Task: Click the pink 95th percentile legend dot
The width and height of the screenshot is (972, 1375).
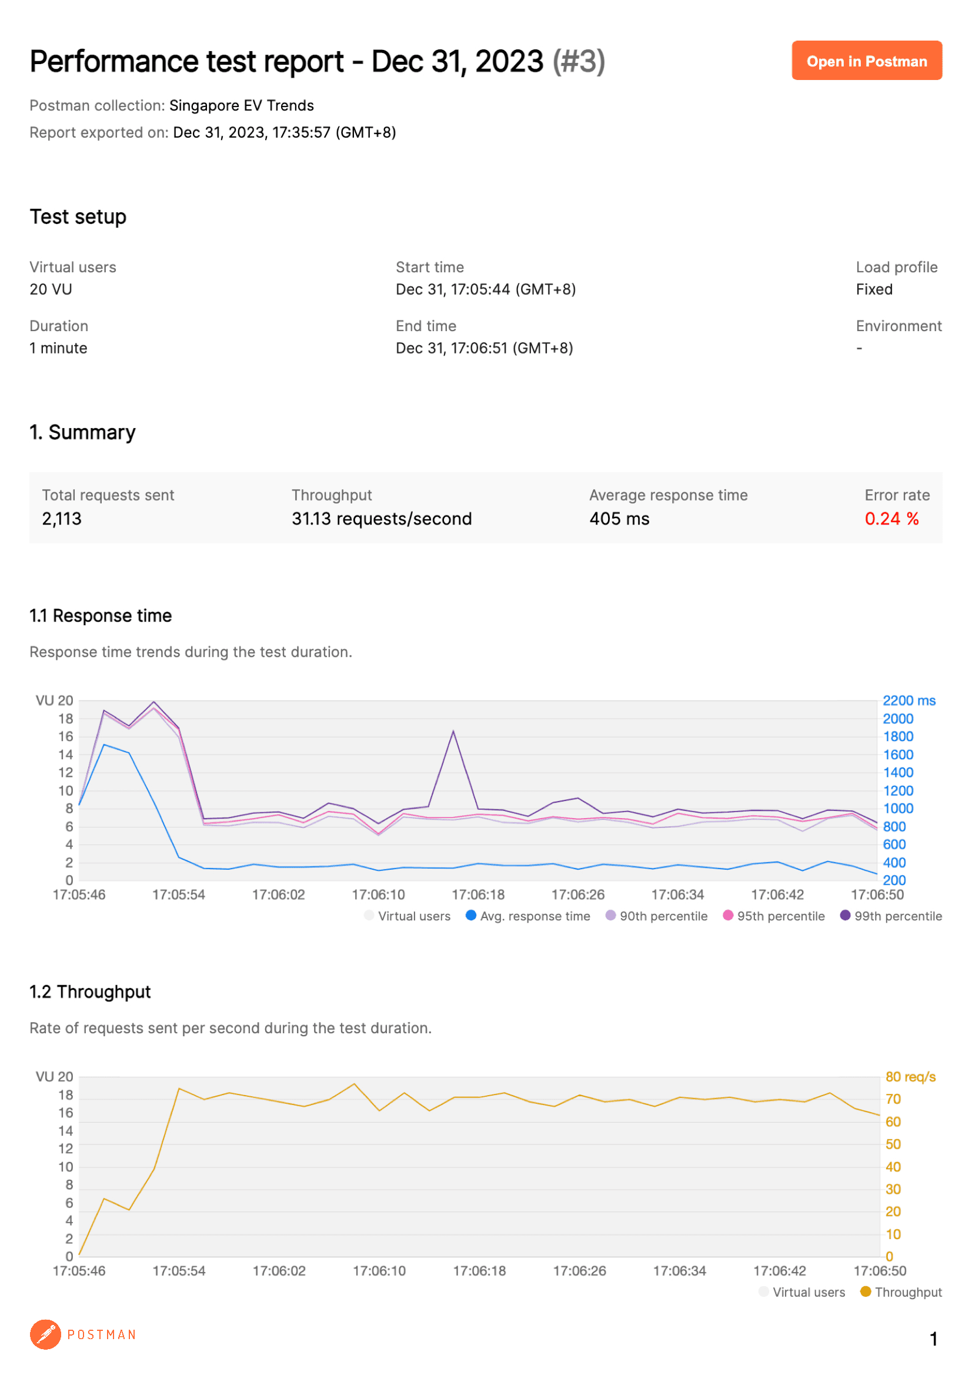Action: click(727, 915)
